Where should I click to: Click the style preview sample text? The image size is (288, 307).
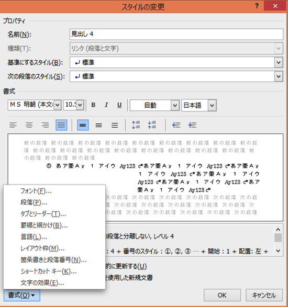pos(153,178)
